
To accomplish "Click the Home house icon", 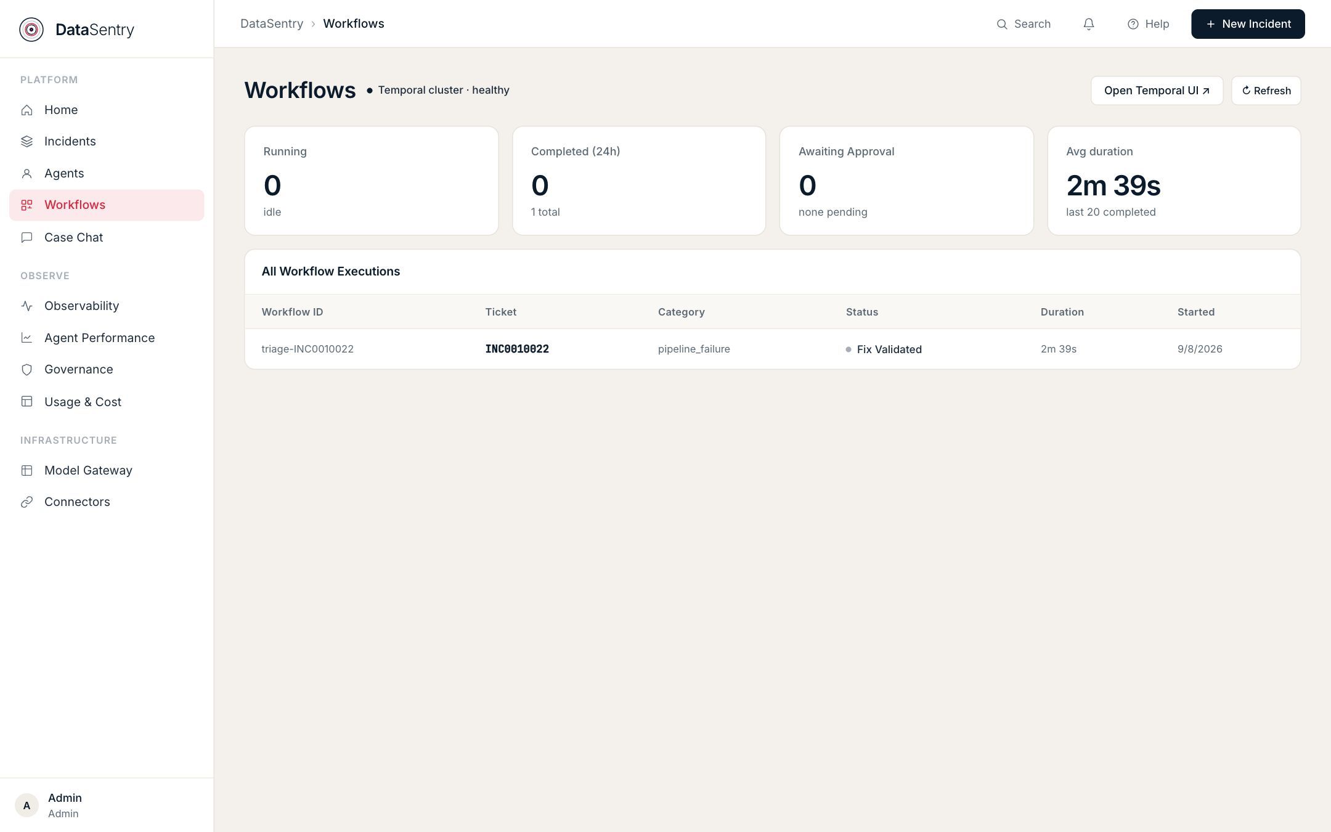I will click(x=26, y=110).
